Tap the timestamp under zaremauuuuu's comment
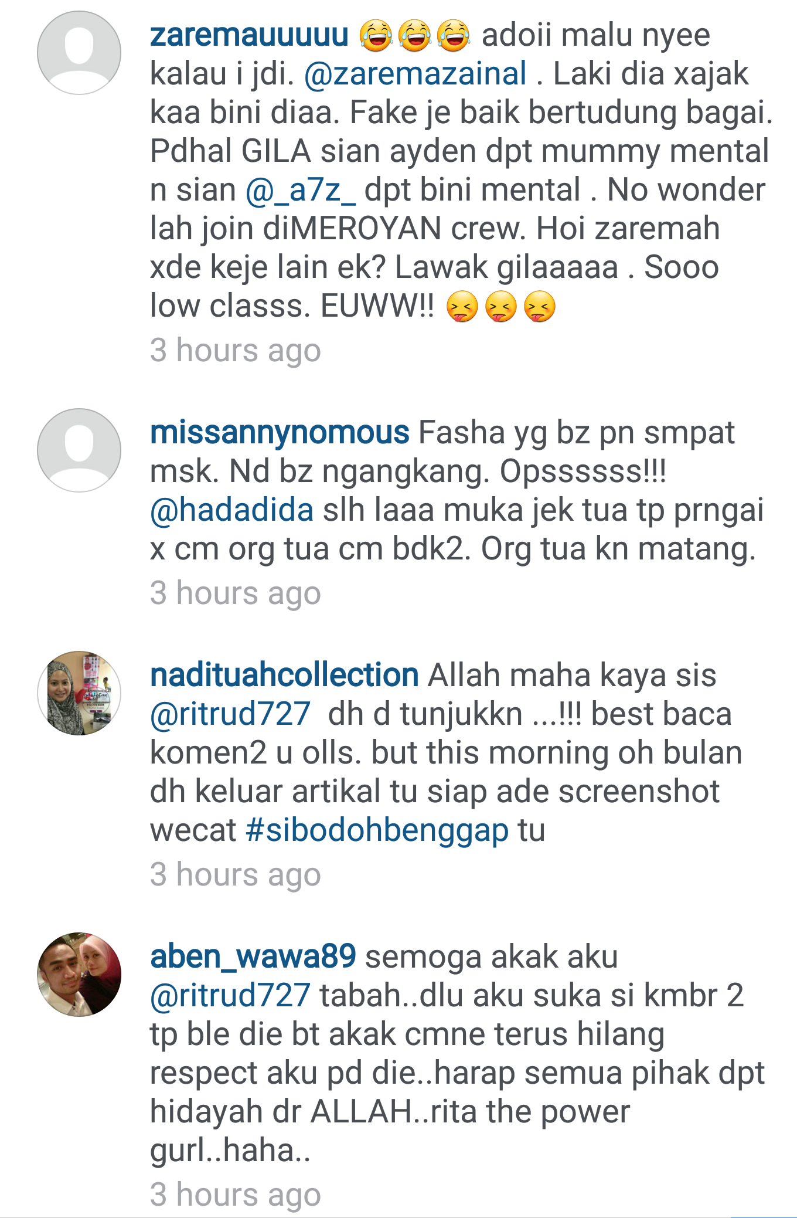Viewport: 797px width, 1218px height. (x=236, y=351)
